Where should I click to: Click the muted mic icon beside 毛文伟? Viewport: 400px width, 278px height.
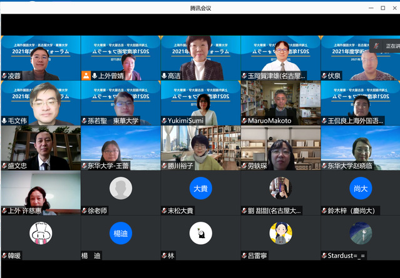point(4,121)
